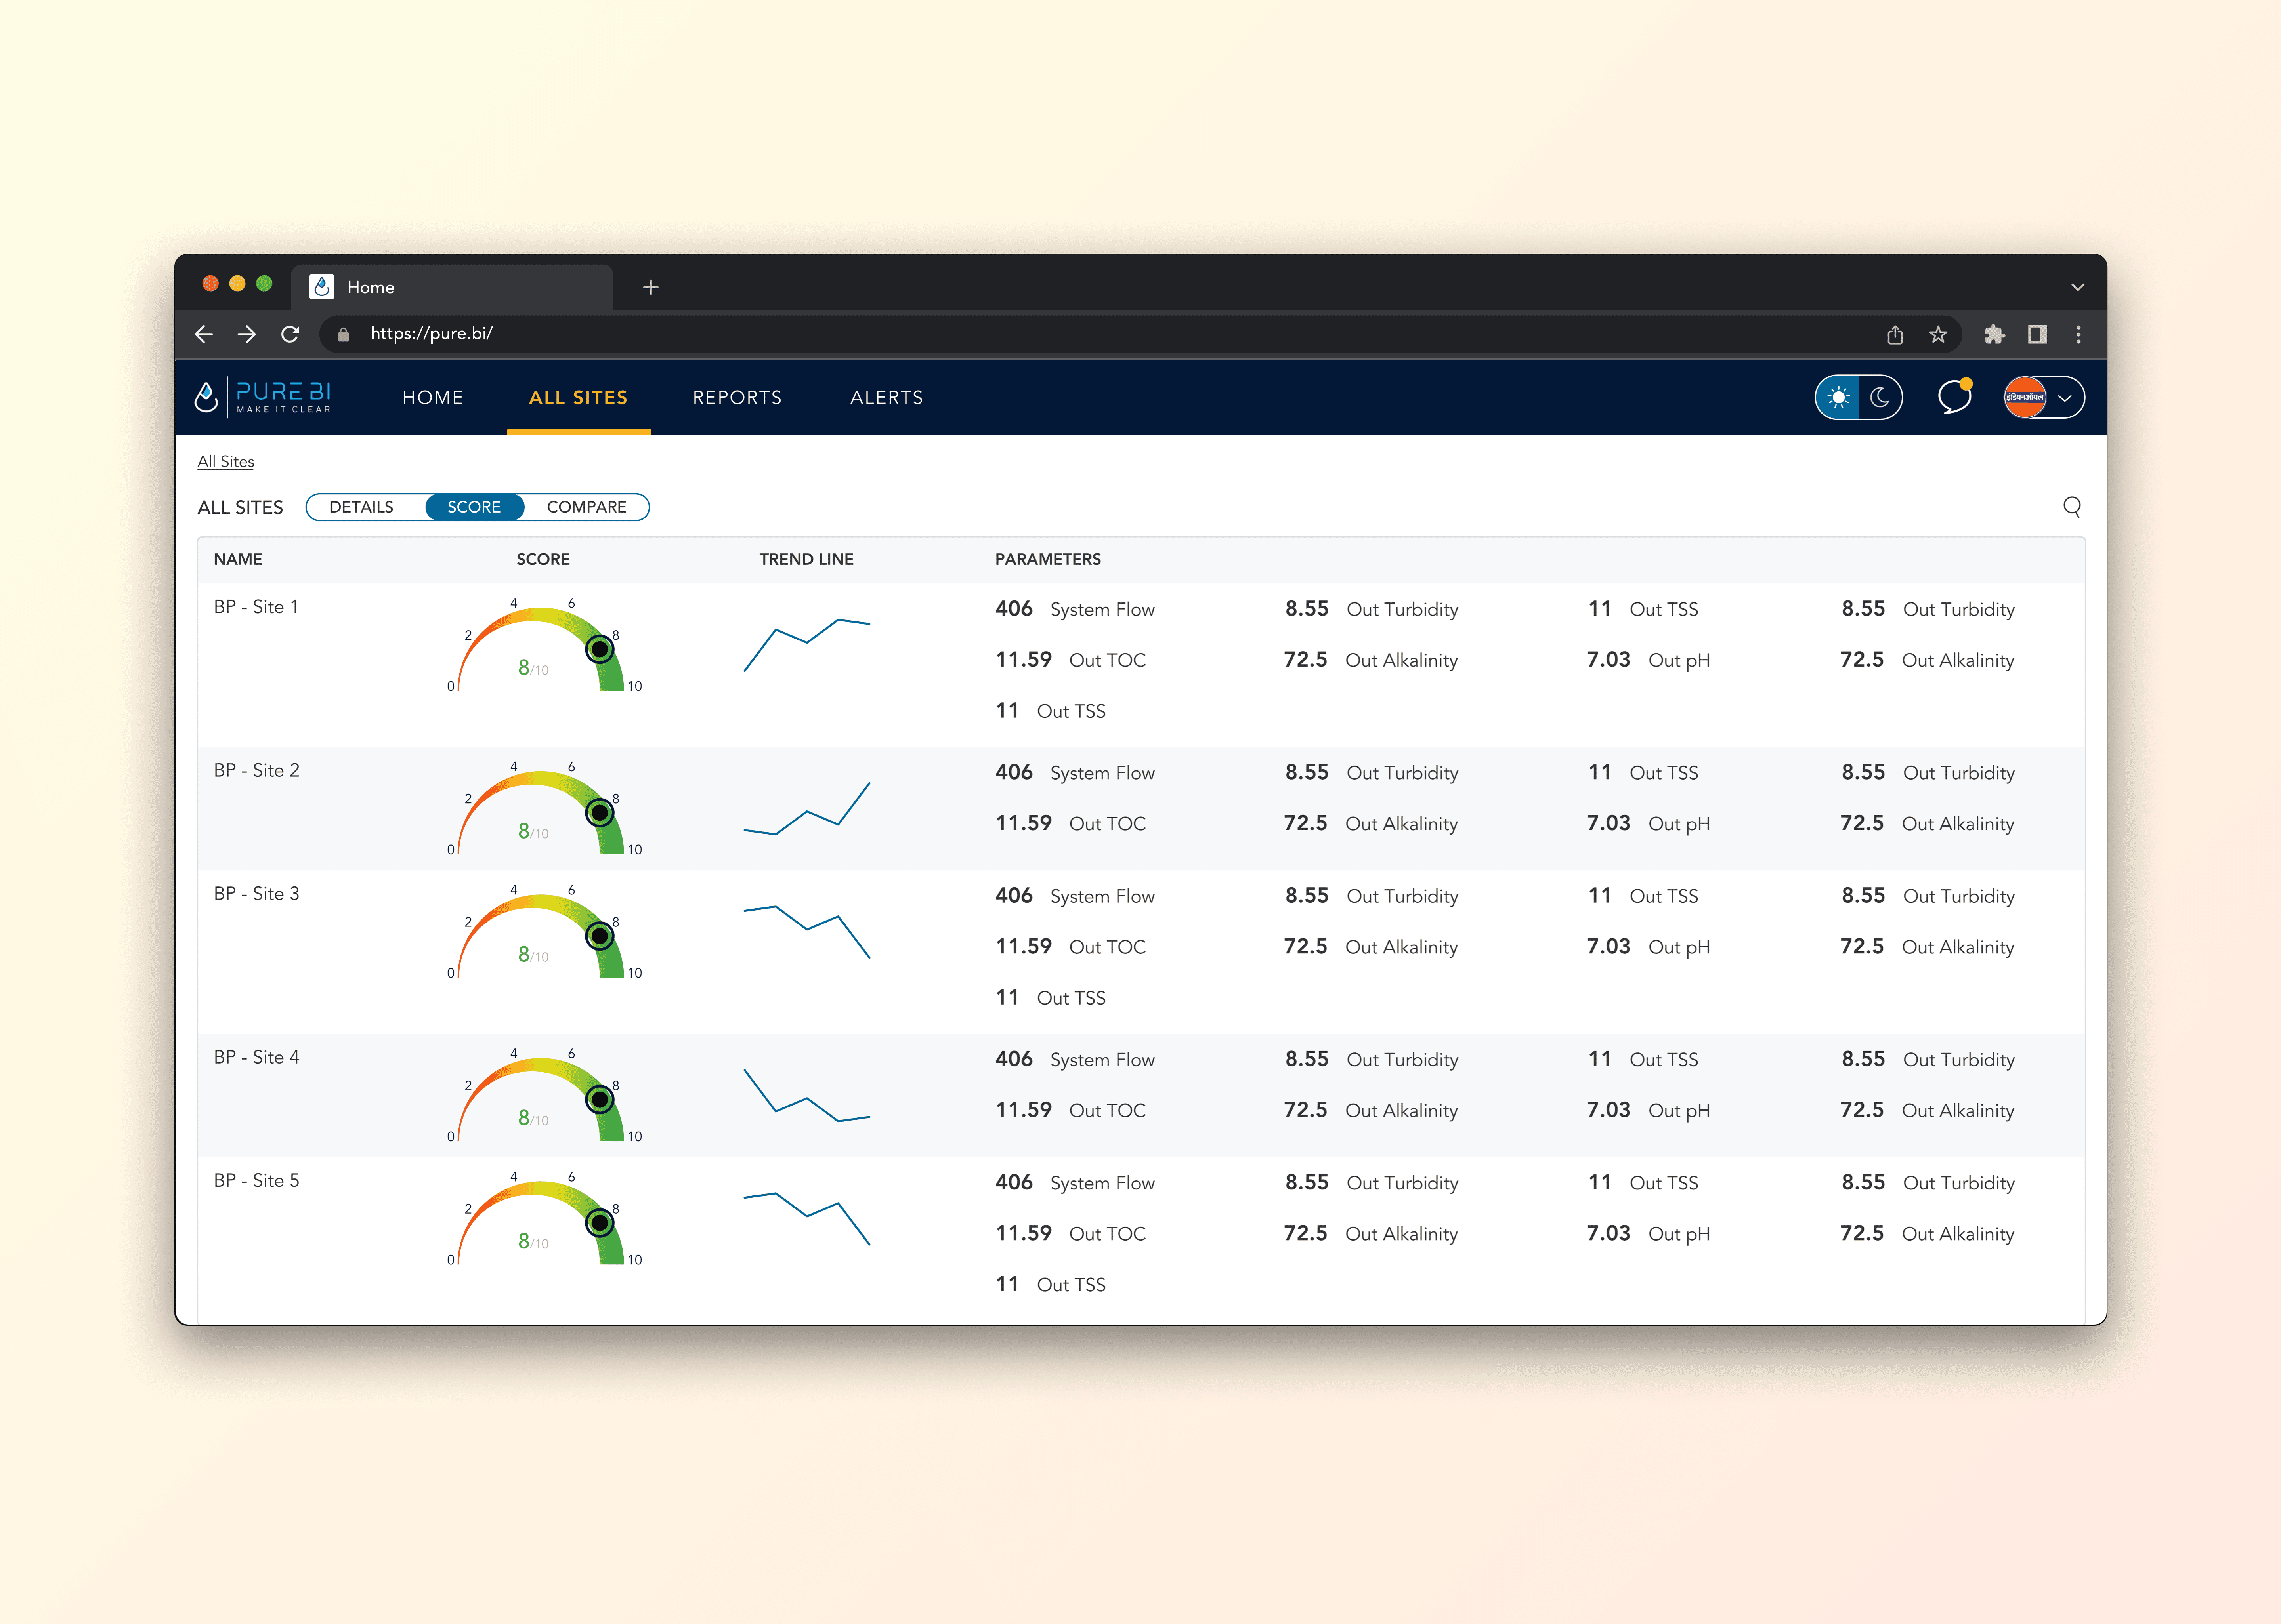Switch to dark mode moon toggle
The width and height of the screenshot is (2281, 1624).
1880,397
